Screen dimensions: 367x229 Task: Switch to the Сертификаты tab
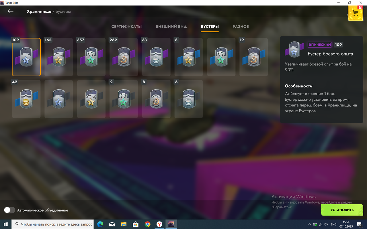(126, 27)
